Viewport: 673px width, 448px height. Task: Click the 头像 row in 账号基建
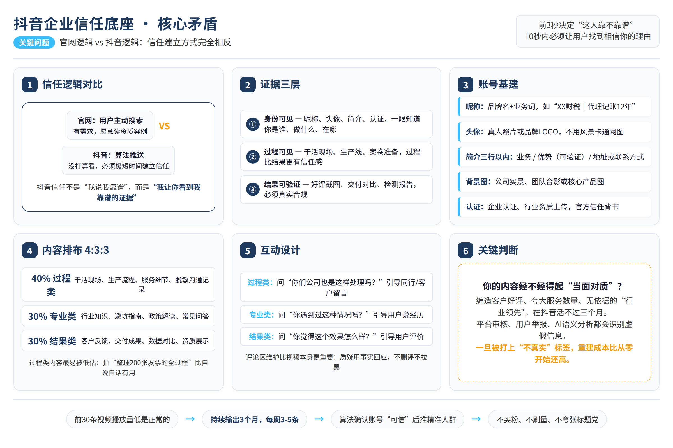click(x=554, y=132)
